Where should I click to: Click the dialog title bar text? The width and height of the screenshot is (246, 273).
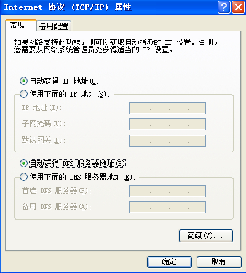pyautogui.click(x=68, y=7)
